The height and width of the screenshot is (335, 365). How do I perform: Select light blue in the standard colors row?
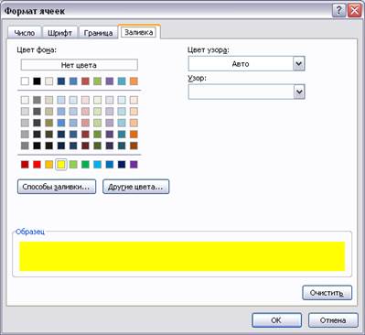(97, 165)
